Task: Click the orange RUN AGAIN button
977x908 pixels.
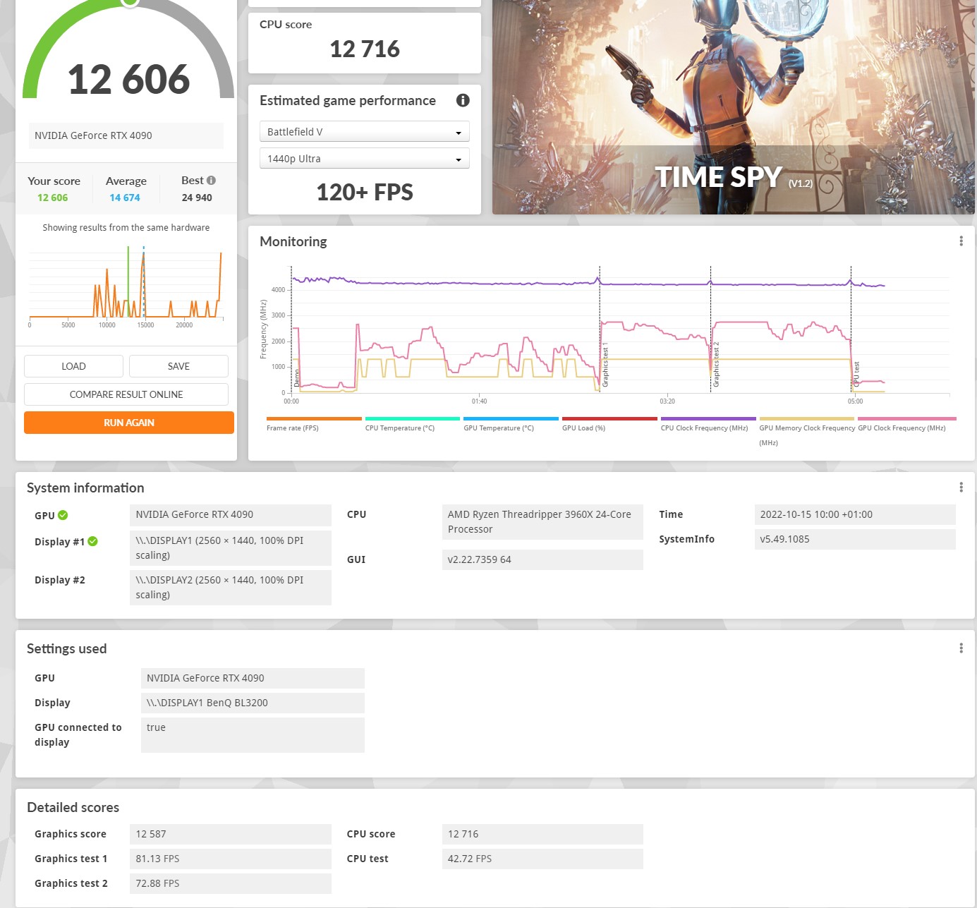Action: (x=129, y=423)
